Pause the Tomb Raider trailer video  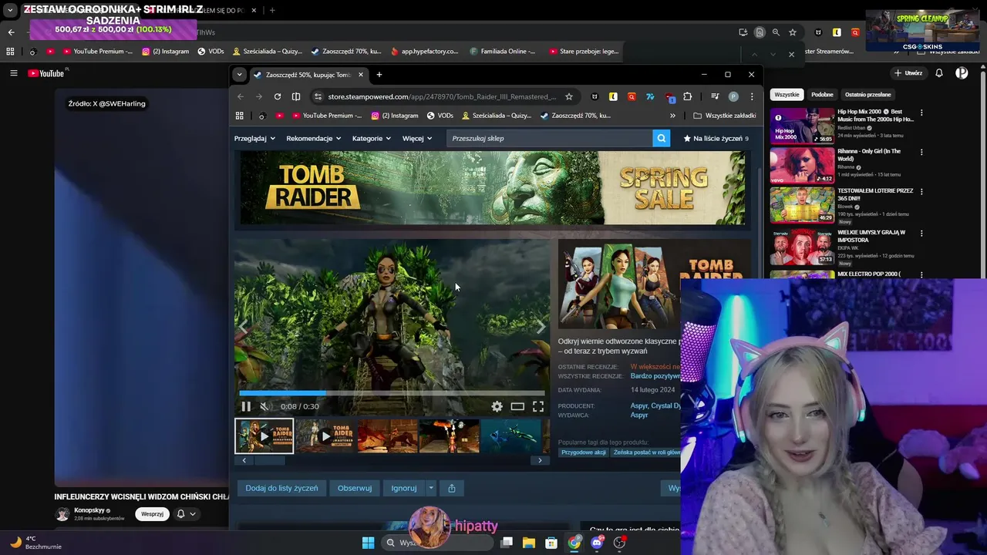pos(246,406)
